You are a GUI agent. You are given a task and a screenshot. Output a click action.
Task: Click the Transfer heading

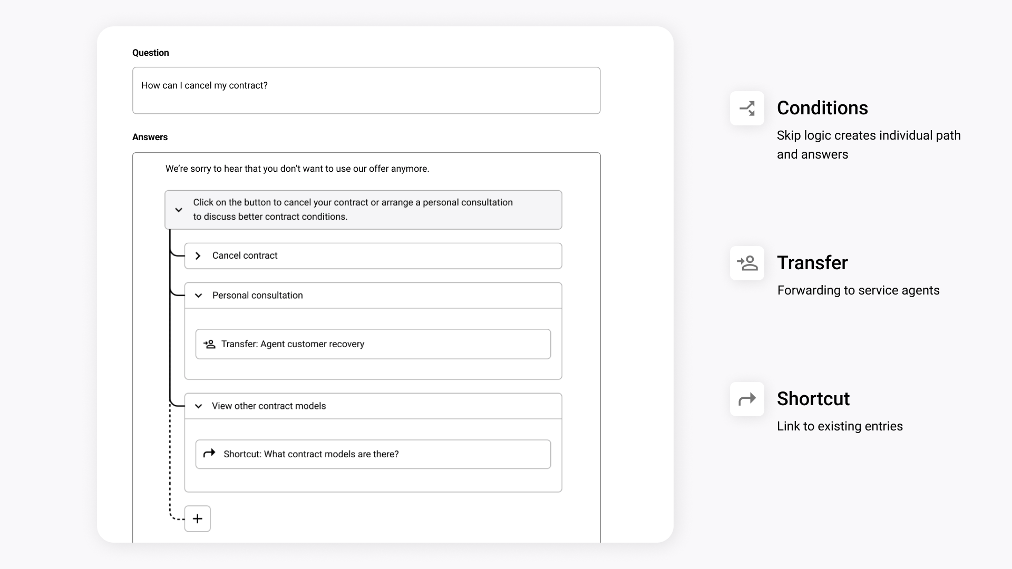(812, 263)
